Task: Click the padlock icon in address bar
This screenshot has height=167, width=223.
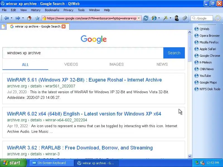Action: (x=45, y=18)
